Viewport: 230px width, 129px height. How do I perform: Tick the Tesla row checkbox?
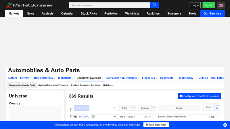click(x=72, y=117)
